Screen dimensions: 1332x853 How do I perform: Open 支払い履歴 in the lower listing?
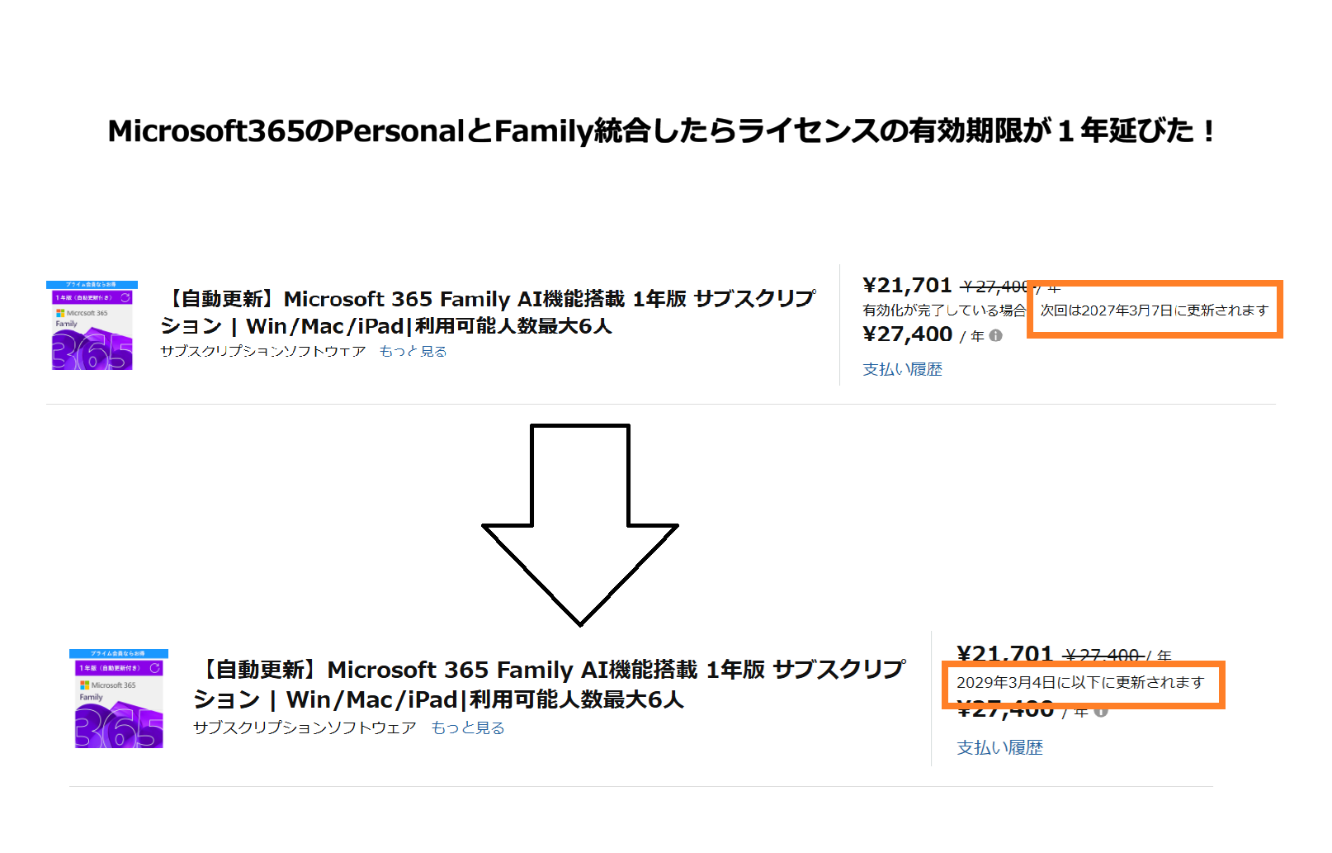(x=999, y=747)
